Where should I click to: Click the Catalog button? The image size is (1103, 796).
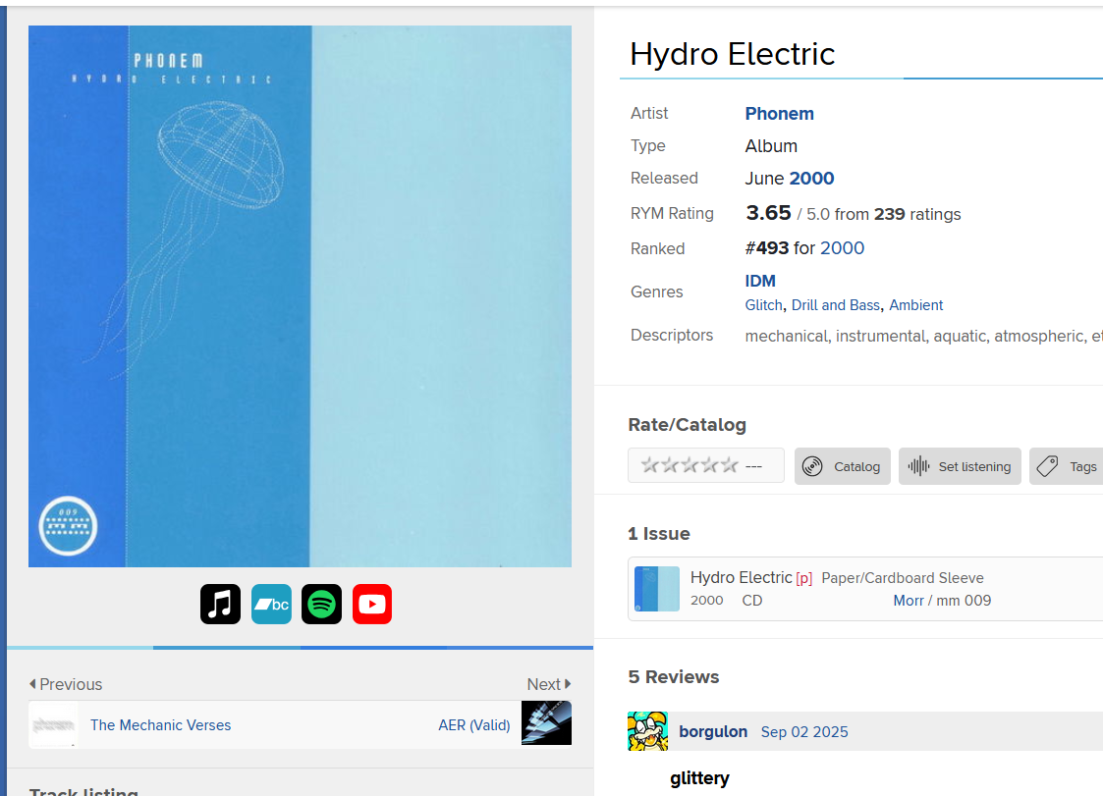point(842,466)
